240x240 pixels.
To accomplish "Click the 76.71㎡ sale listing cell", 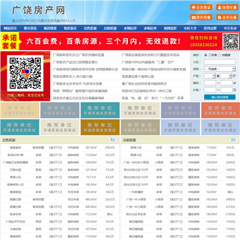I will (91, 177).
